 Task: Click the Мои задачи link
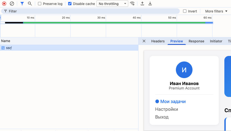tap(173, 101)
